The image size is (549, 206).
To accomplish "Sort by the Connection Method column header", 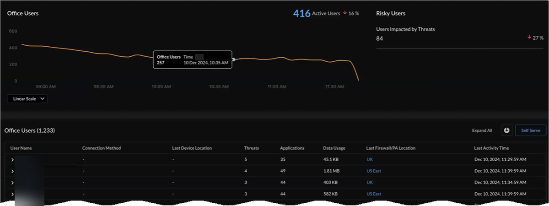I will pos(101,148).
